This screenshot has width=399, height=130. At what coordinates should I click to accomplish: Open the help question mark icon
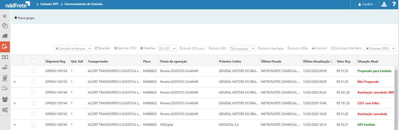click(x=394, y=4)
